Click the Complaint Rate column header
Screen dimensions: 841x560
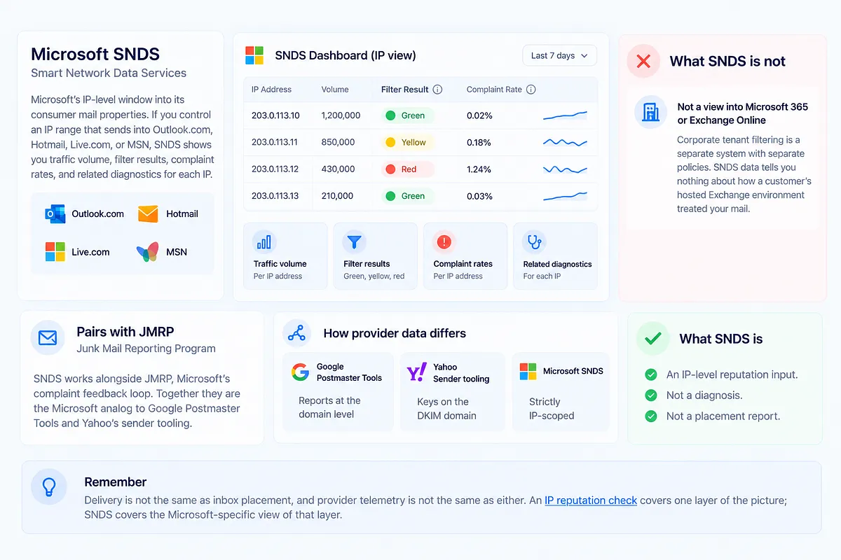click(494, 90)
